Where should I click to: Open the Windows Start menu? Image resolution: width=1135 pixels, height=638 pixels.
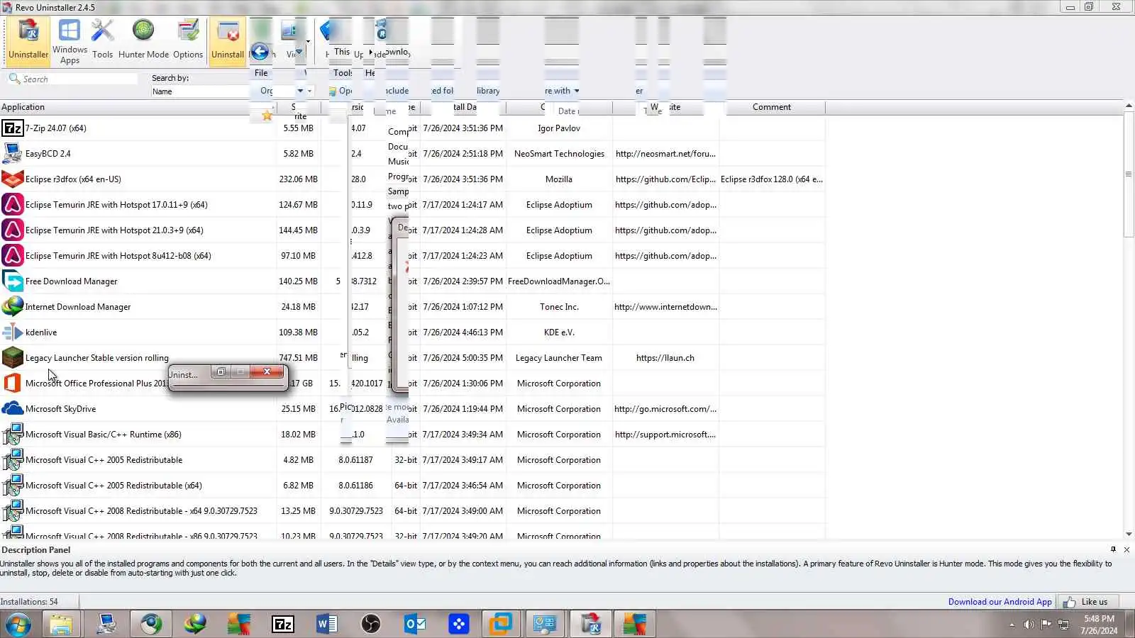point(18,625)
